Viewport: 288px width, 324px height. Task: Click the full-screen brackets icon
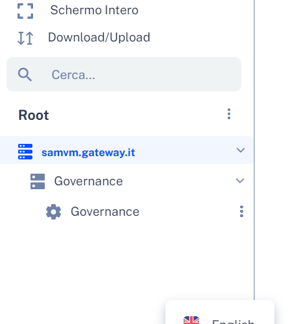coord(25,11)
